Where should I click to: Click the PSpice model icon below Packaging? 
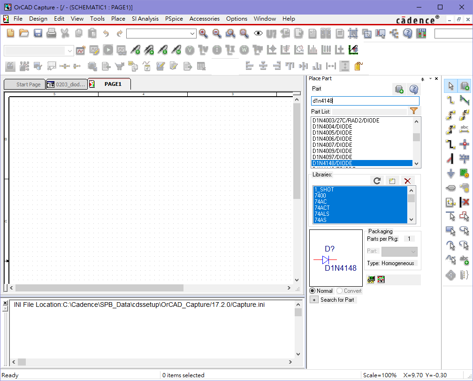(x=371, y=280)
